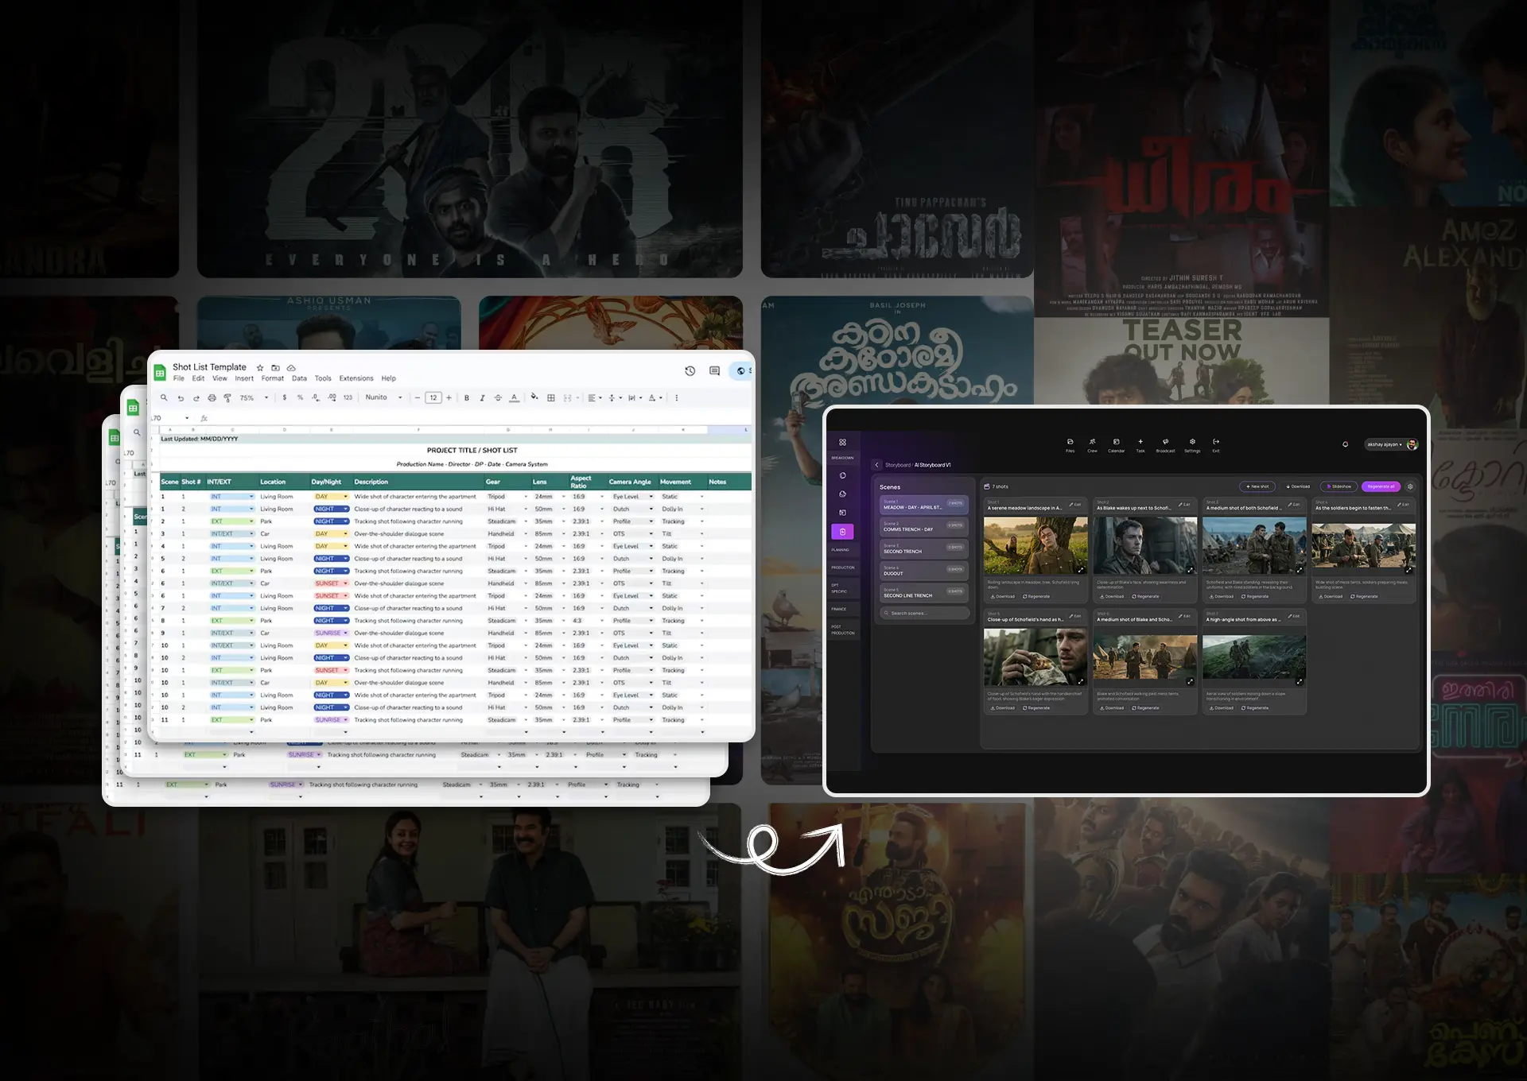Click the Download button beside New shot
Image resolution: width=1527 pixels, height=1081 pixels.
(x=1297, y=486)
